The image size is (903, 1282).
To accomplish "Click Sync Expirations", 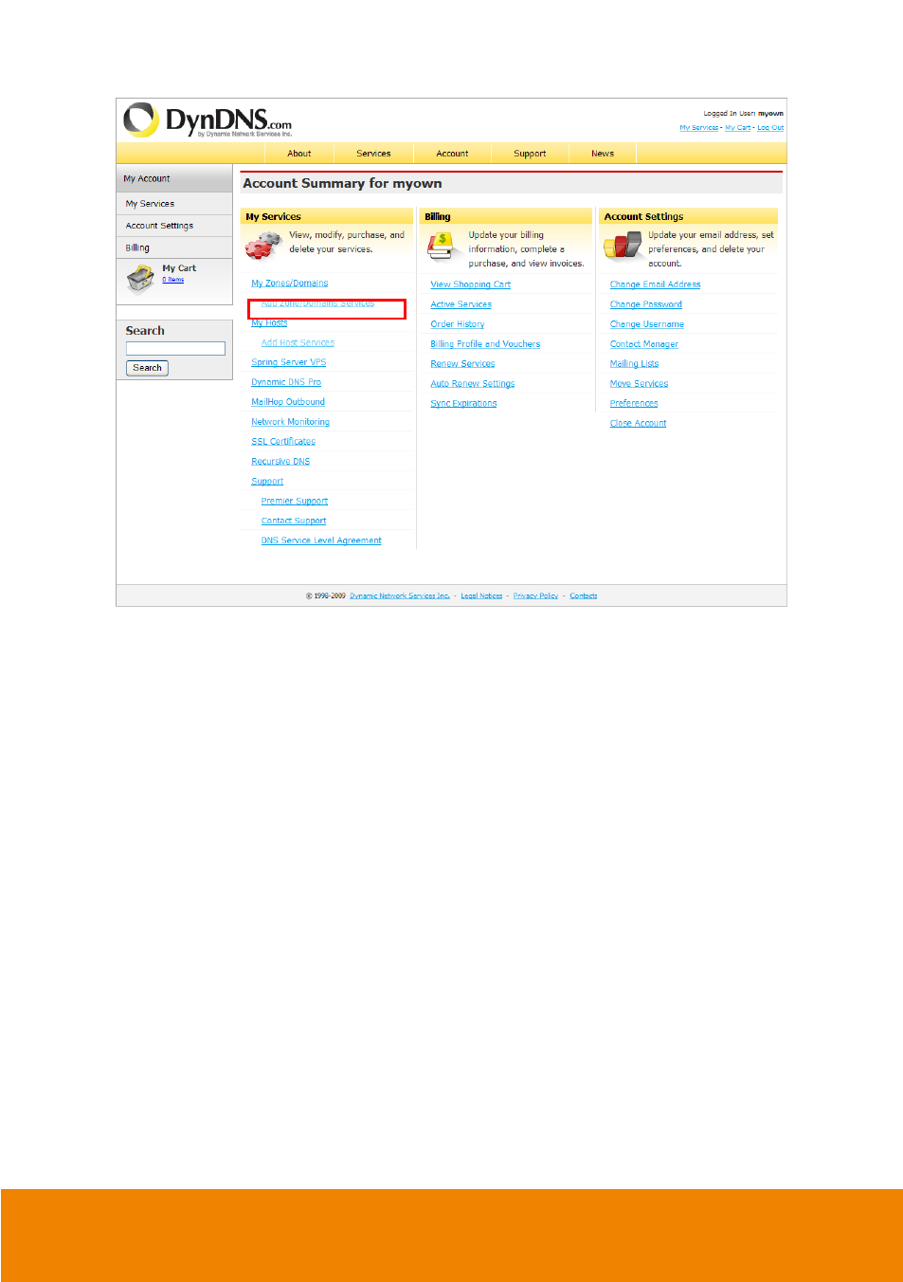I will point(463,404).
